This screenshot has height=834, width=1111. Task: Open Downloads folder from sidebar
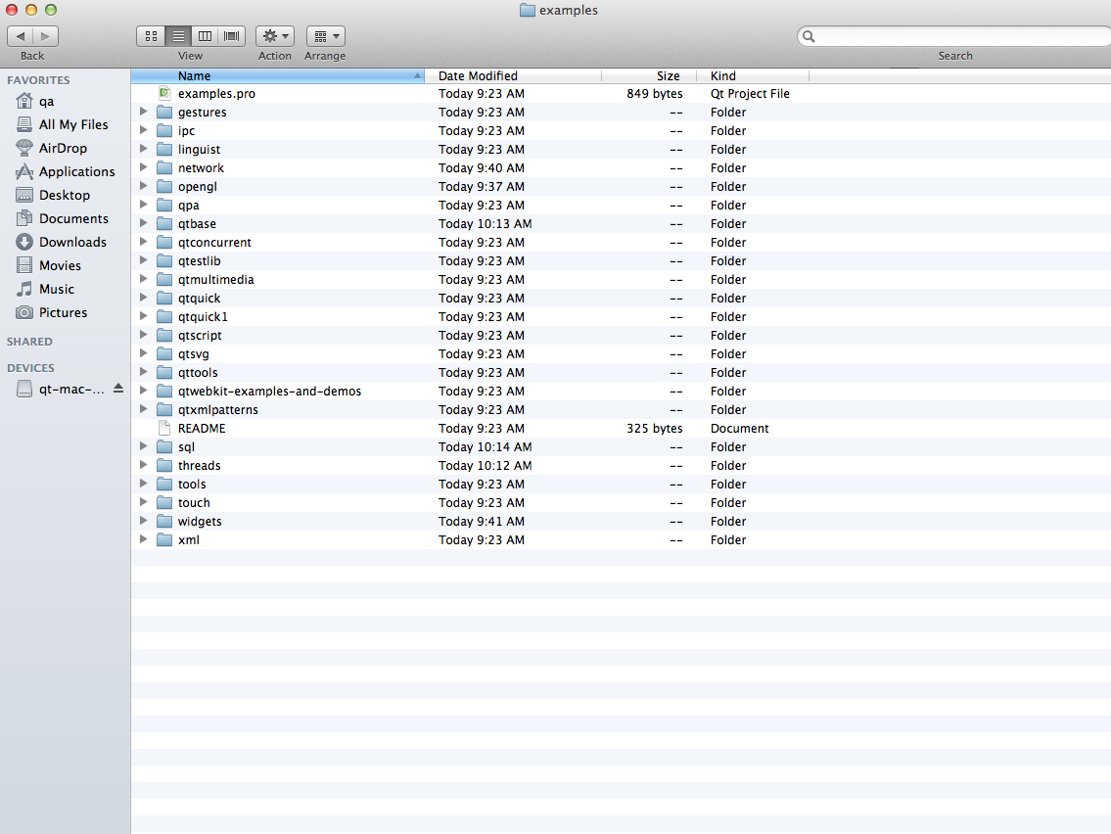click(72, 242)
